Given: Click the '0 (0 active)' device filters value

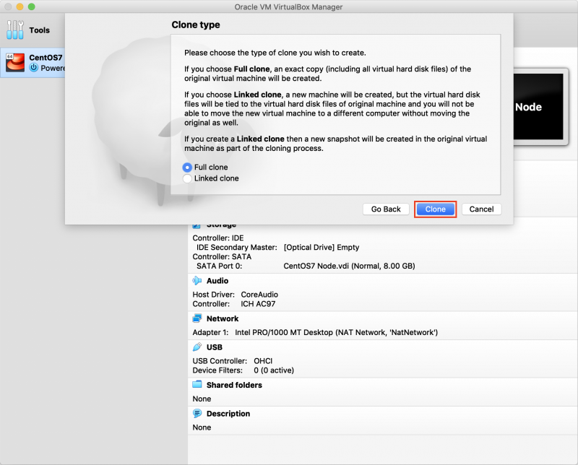Looking at the screenshot, I should (x=274, y=370).
